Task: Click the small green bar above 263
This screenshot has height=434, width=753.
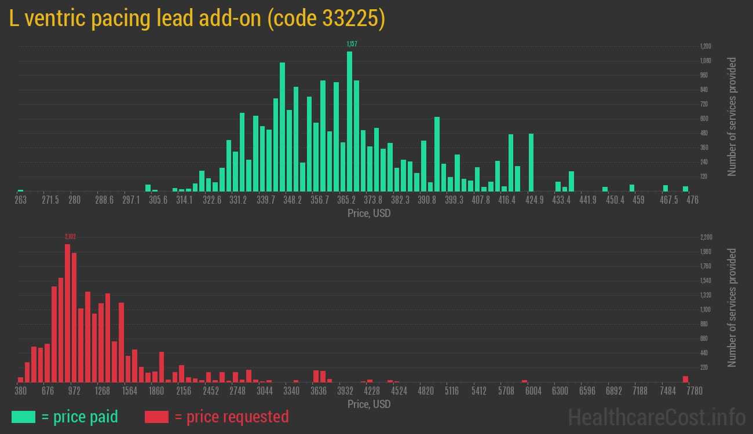Action: (x=21, y=190)
